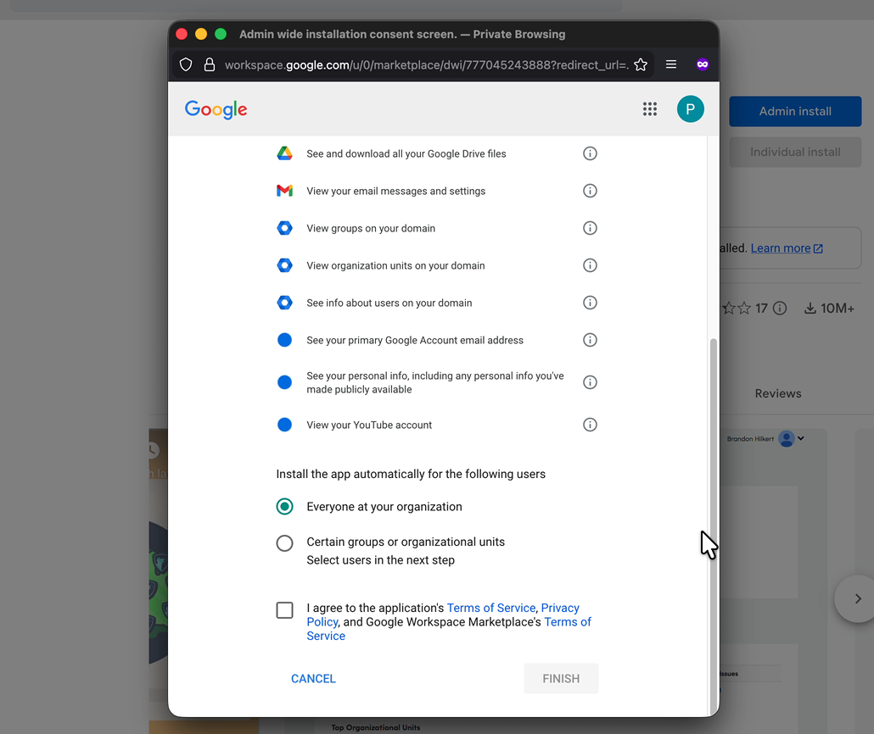This screenshot has height=734, width=874.
Task: Expand the Brandon Hilkert account dropdown
Action: [x=801, y=438]
